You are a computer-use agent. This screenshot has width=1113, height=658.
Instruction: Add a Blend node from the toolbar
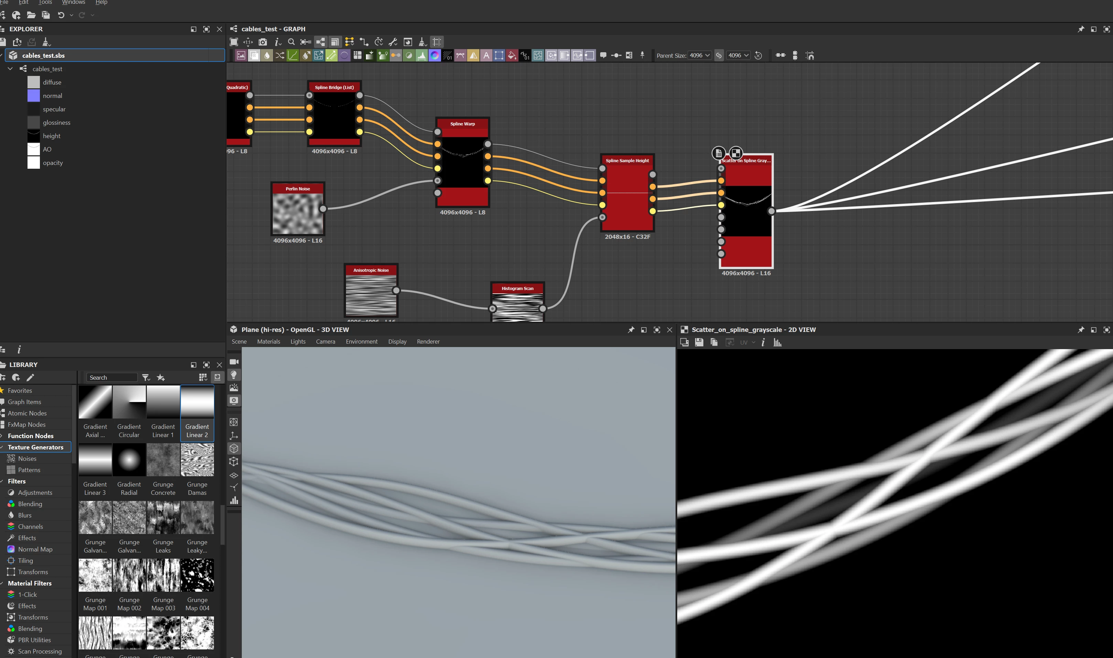click(x=254, y=55)
